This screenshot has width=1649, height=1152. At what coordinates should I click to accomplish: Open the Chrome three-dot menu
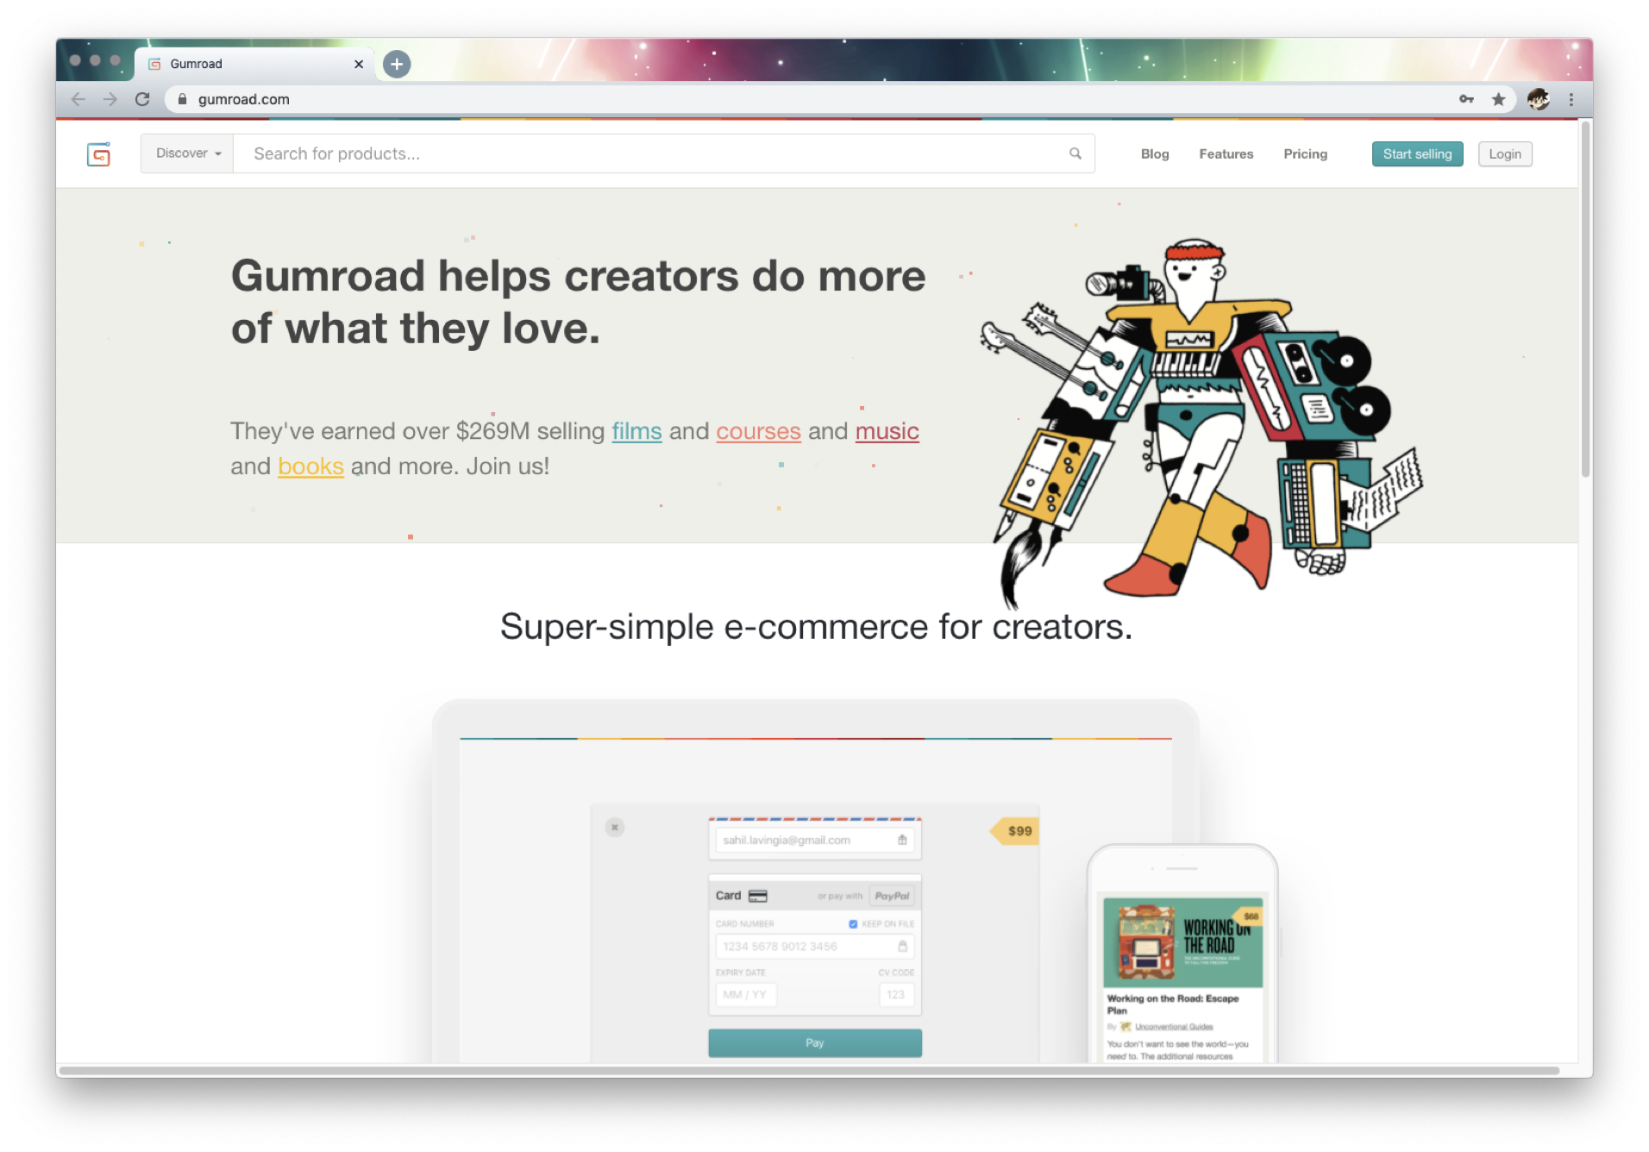click(x=1571, y=99)
